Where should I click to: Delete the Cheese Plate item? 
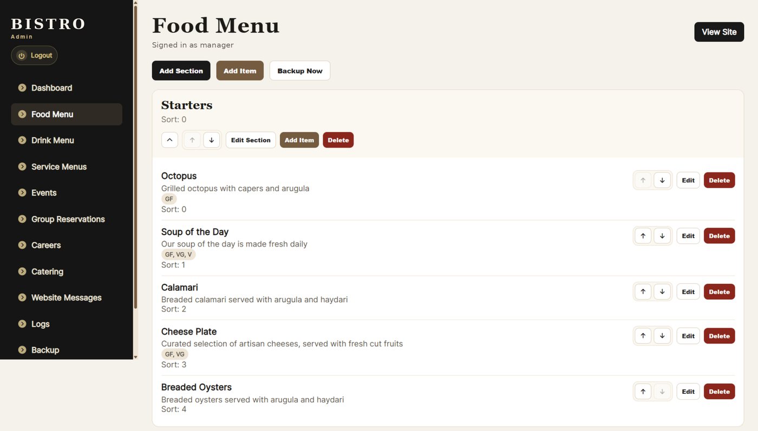pyautogui.click(x=720, y=336)
